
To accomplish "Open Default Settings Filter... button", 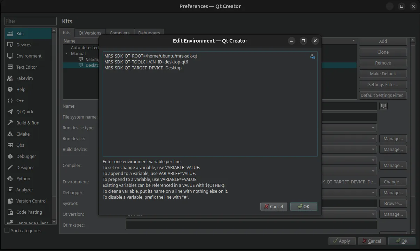I will coord(383,95).
